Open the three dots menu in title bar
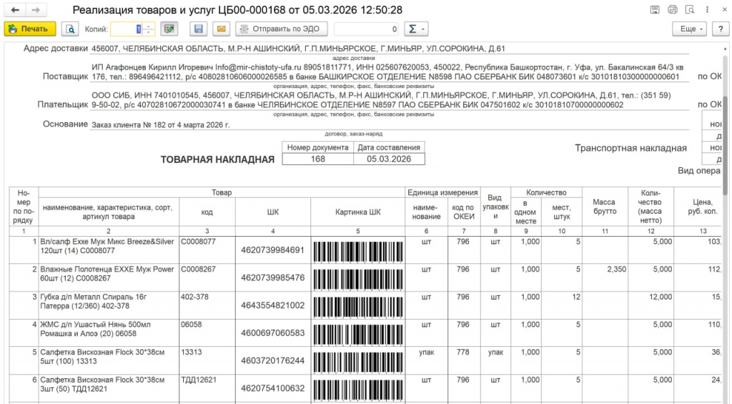732x404 pixels. pyautogui.click(x=707, y=10)
